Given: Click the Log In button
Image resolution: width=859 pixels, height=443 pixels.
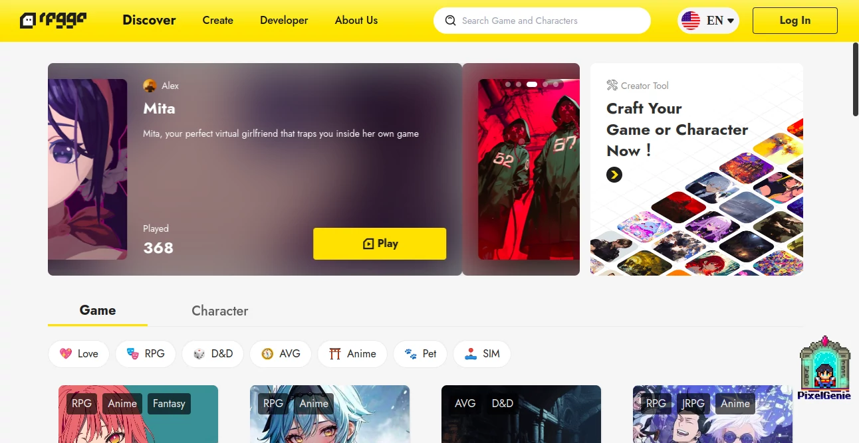Looking at the screenshot, I should pos(795,21).
